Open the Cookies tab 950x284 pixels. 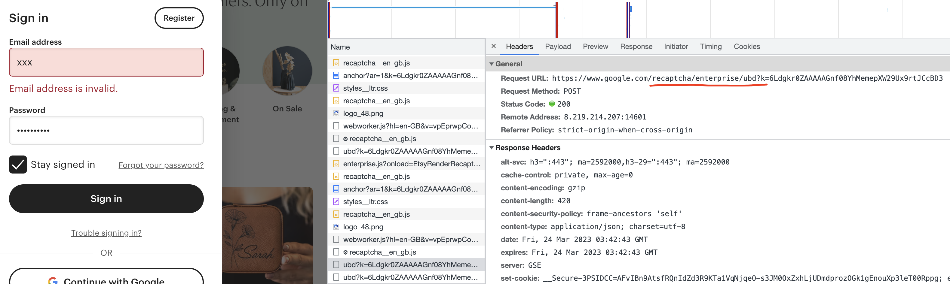pos(746,47)
